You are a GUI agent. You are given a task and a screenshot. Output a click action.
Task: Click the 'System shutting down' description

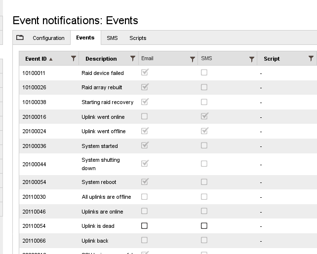(101, 164)
